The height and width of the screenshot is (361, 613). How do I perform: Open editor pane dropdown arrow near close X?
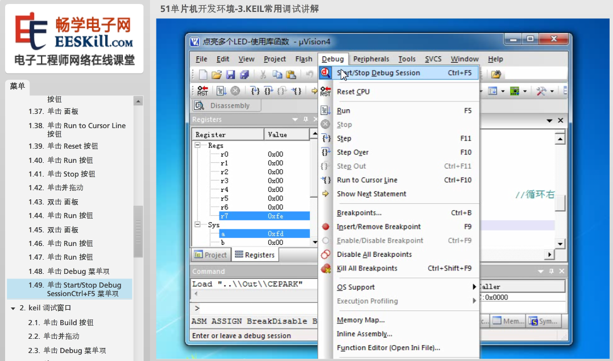coord(549,121)
